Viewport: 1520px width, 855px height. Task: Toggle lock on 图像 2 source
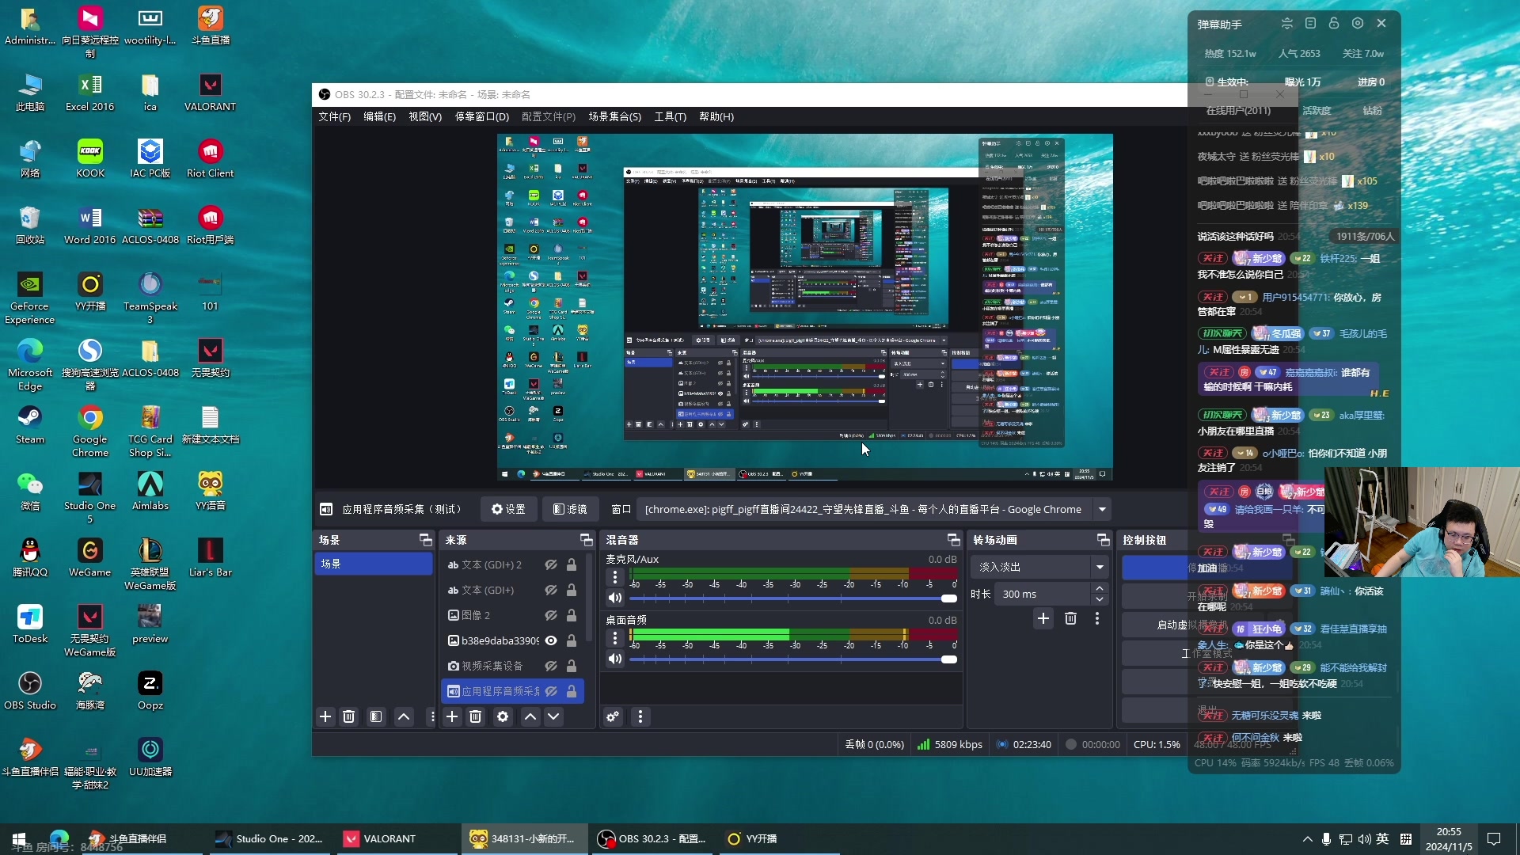[x=572, y=616]
